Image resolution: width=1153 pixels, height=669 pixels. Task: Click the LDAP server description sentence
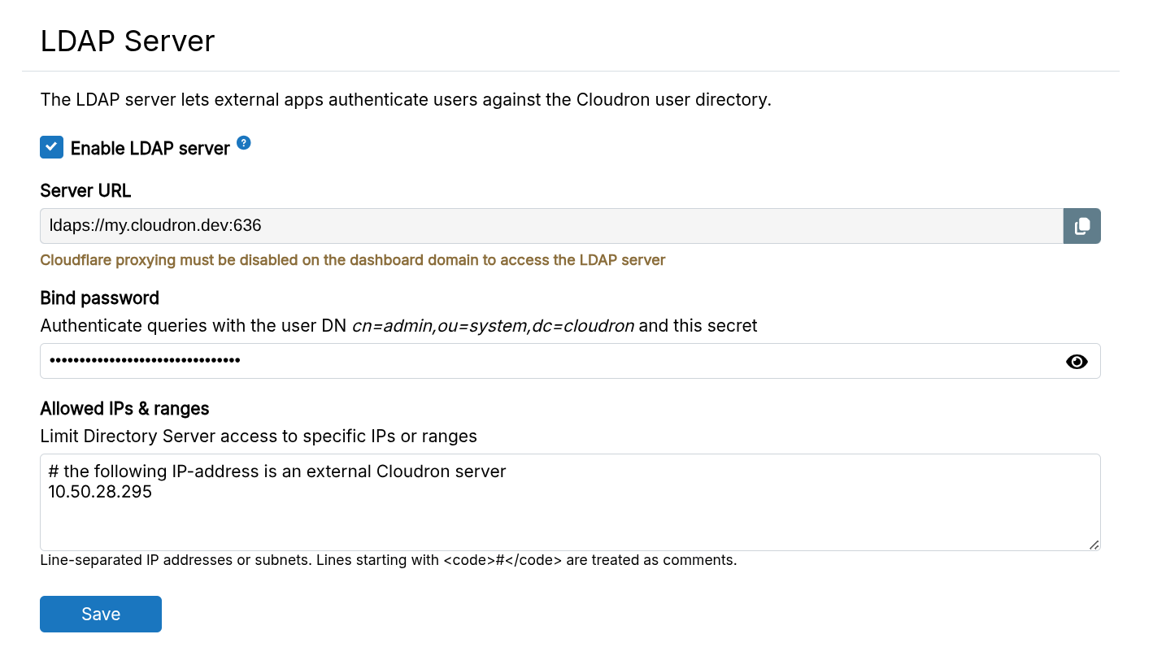coord(406,100)
